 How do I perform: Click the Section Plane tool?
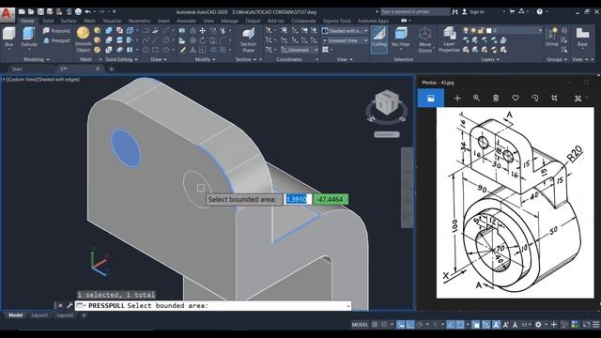click(x=248, y=39)
